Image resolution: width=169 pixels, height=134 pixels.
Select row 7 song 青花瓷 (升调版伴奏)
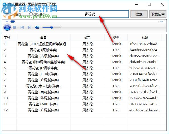43,80
